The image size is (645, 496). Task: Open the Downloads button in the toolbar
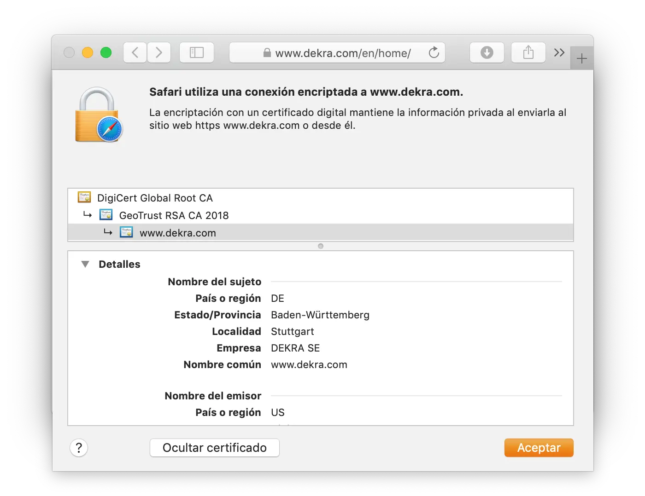(x=487, y=52)
